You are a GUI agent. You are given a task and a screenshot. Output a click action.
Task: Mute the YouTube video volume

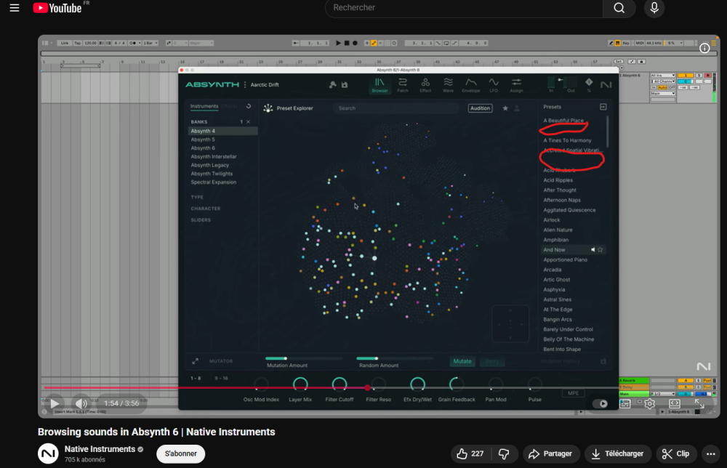tap(81, 403)
